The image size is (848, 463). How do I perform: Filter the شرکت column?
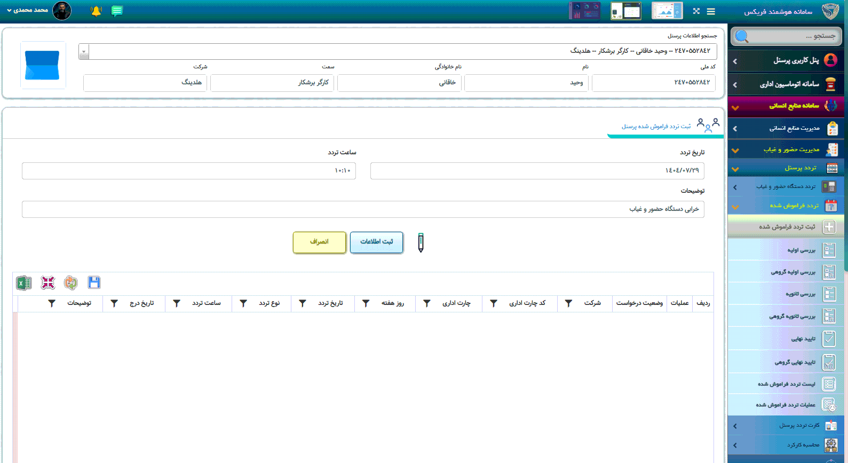click(568, 303)
